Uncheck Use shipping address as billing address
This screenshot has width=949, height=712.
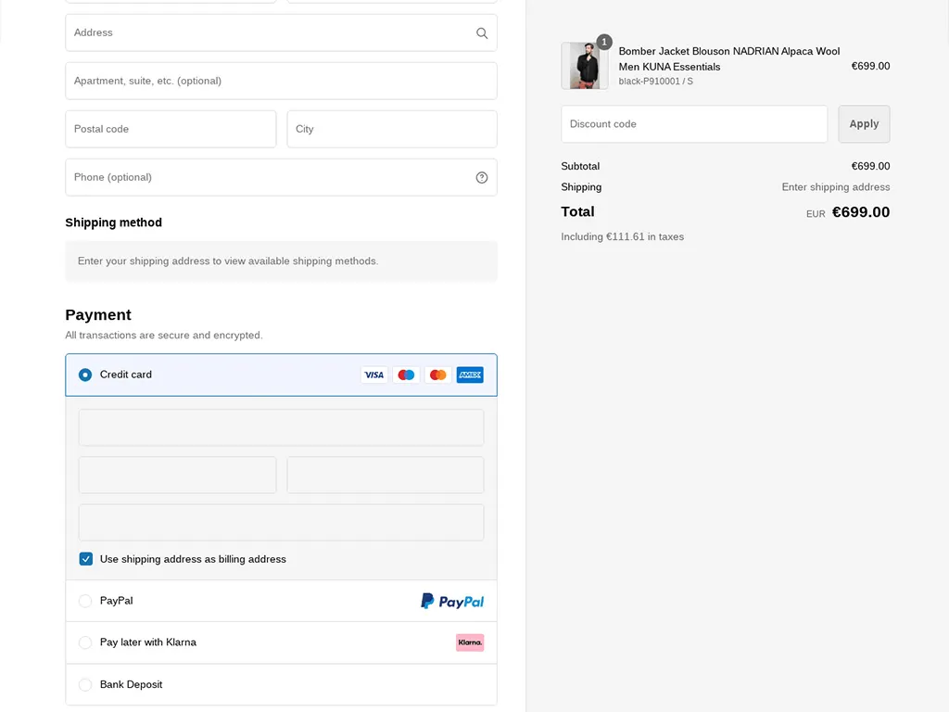(x=86, y=559)
